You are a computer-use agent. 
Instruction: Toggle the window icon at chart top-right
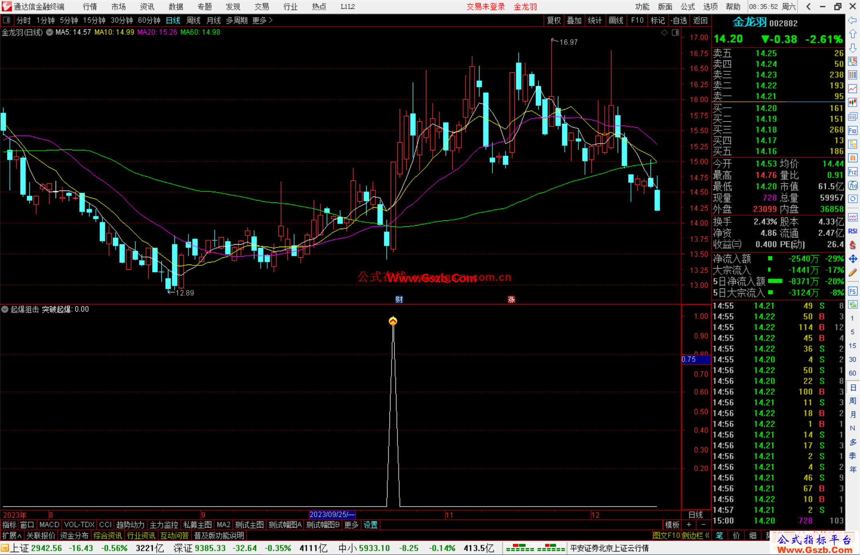[x=675, y=33]
